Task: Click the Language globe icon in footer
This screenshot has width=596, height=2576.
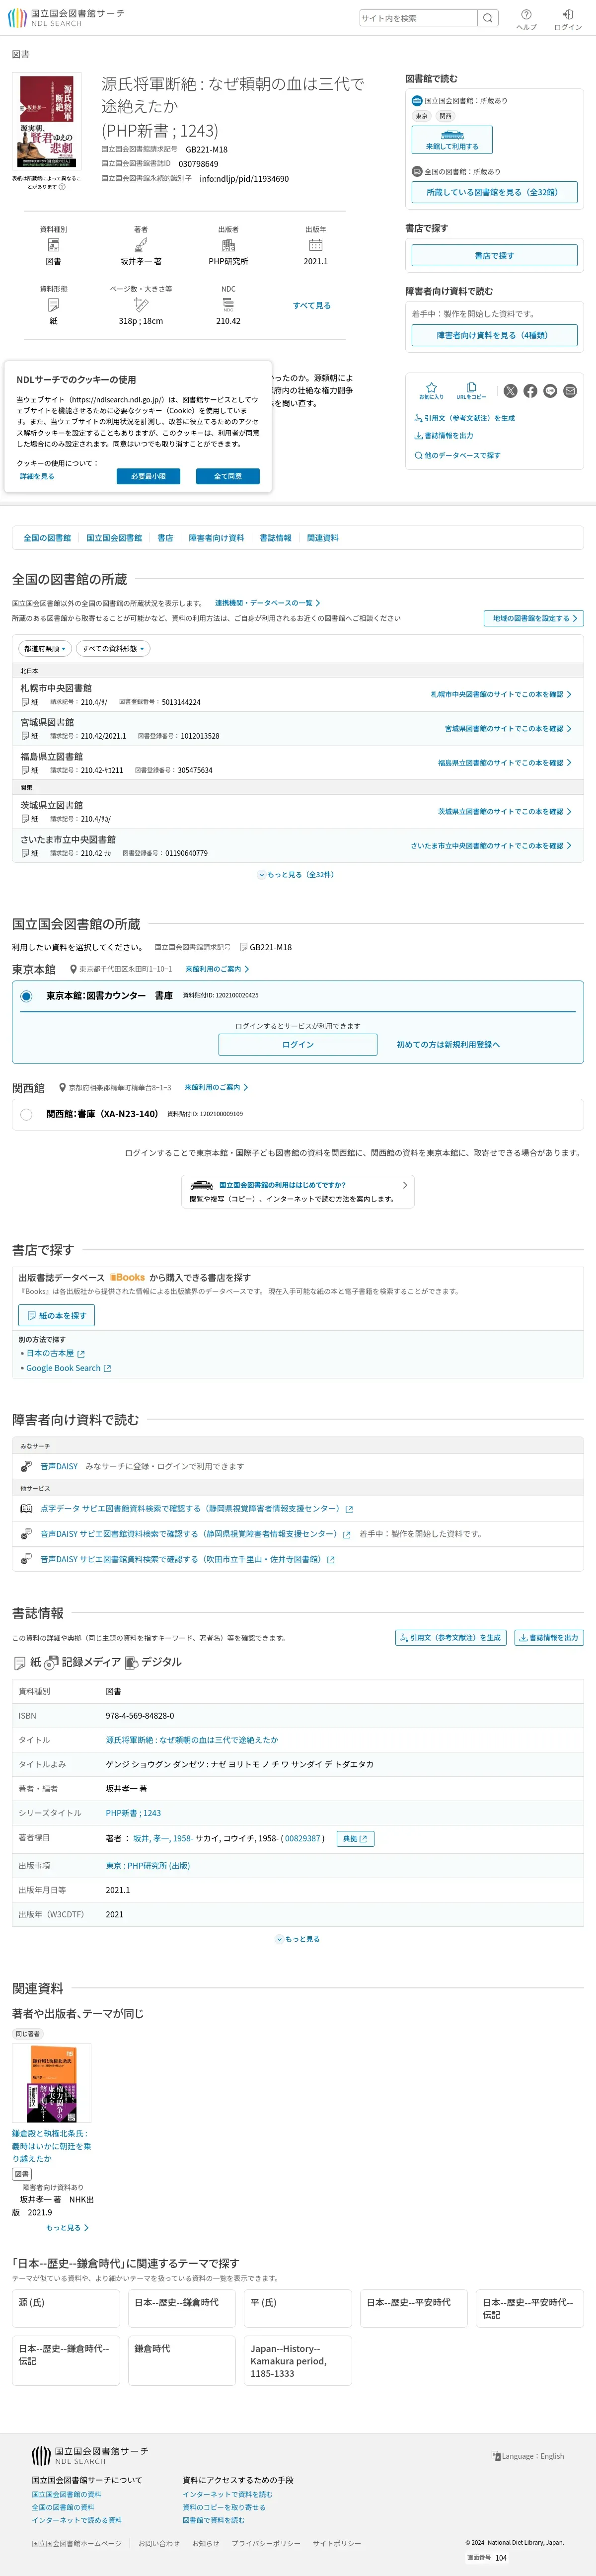Action: tap(496, 2456)
